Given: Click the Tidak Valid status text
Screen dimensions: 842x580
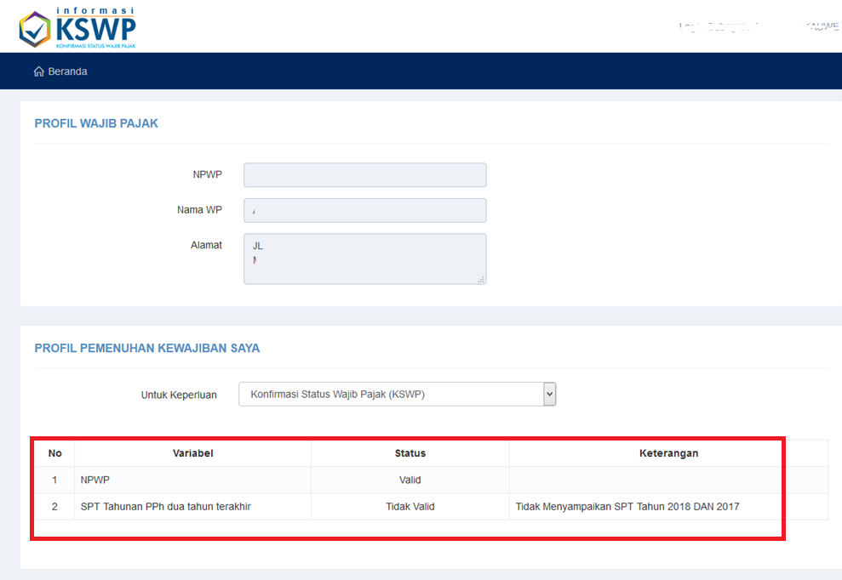Looking at the screenshot, I should (410, 506).
